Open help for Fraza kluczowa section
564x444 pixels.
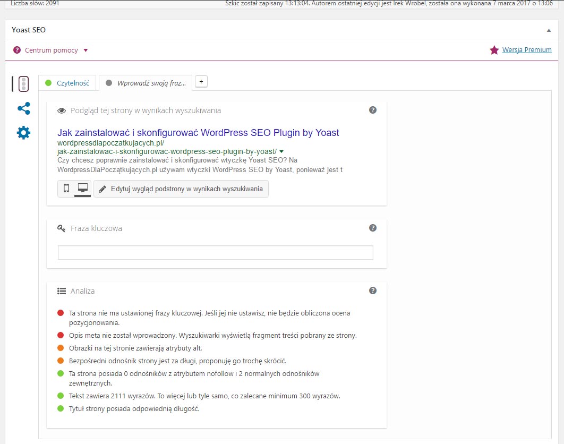tap(373, 228)
